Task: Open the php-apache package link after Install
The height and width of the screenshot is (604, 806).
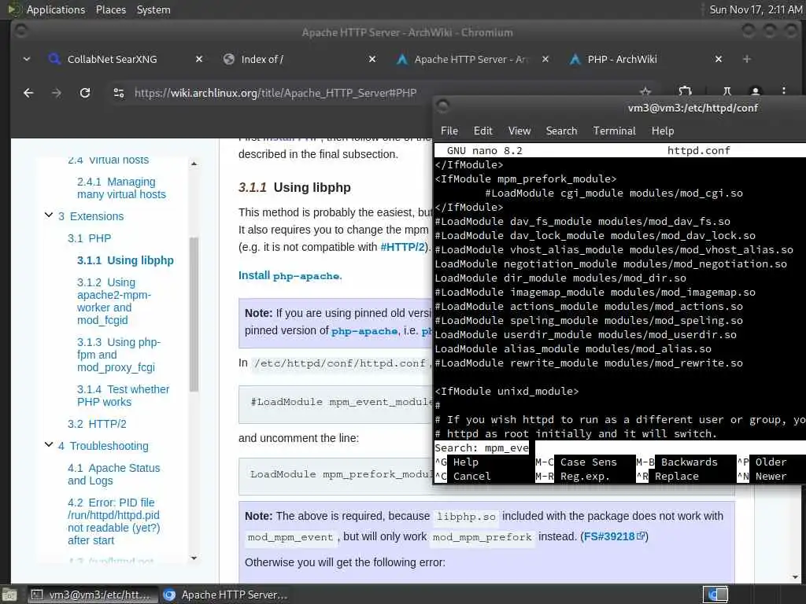Action: pos(306,276)
